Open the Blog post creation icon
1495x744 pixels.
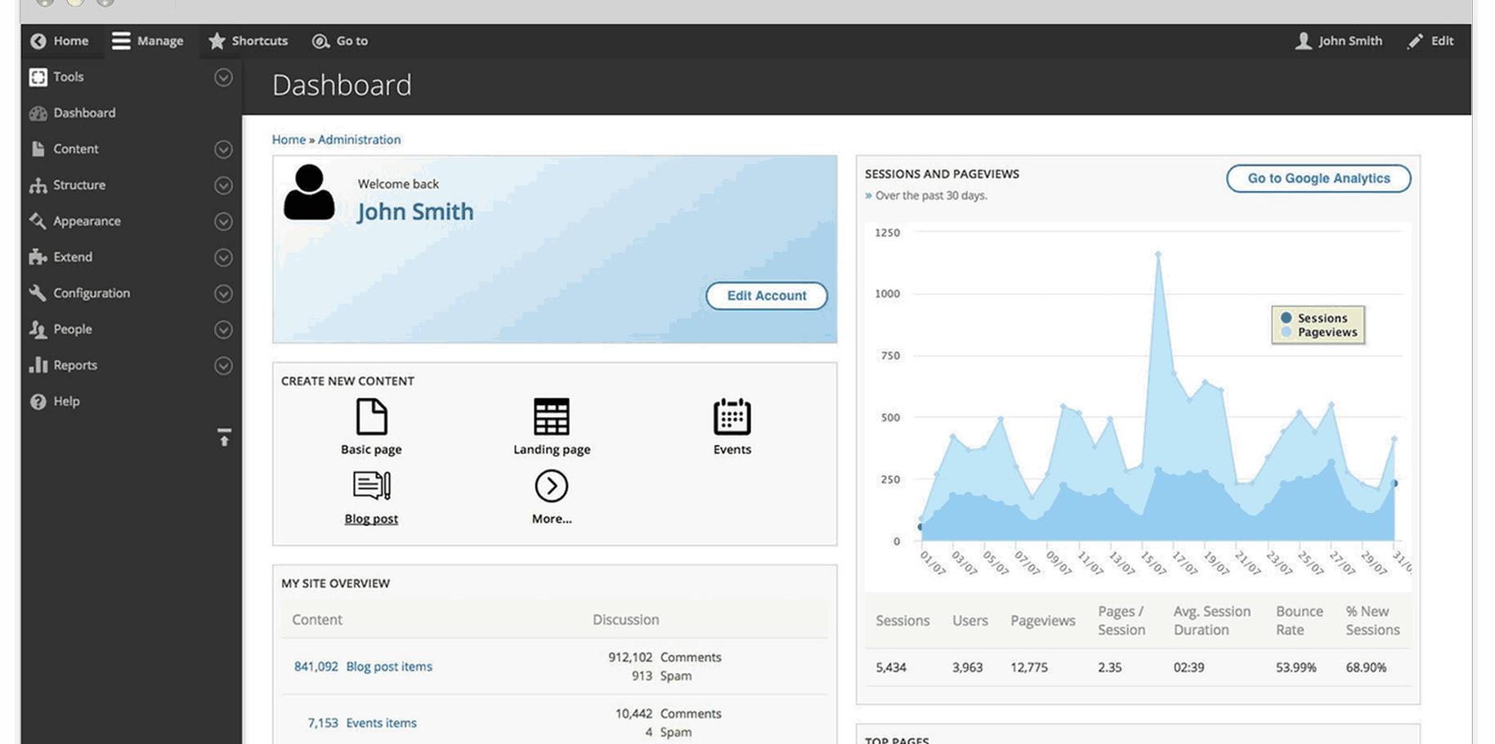pos(371,487)
